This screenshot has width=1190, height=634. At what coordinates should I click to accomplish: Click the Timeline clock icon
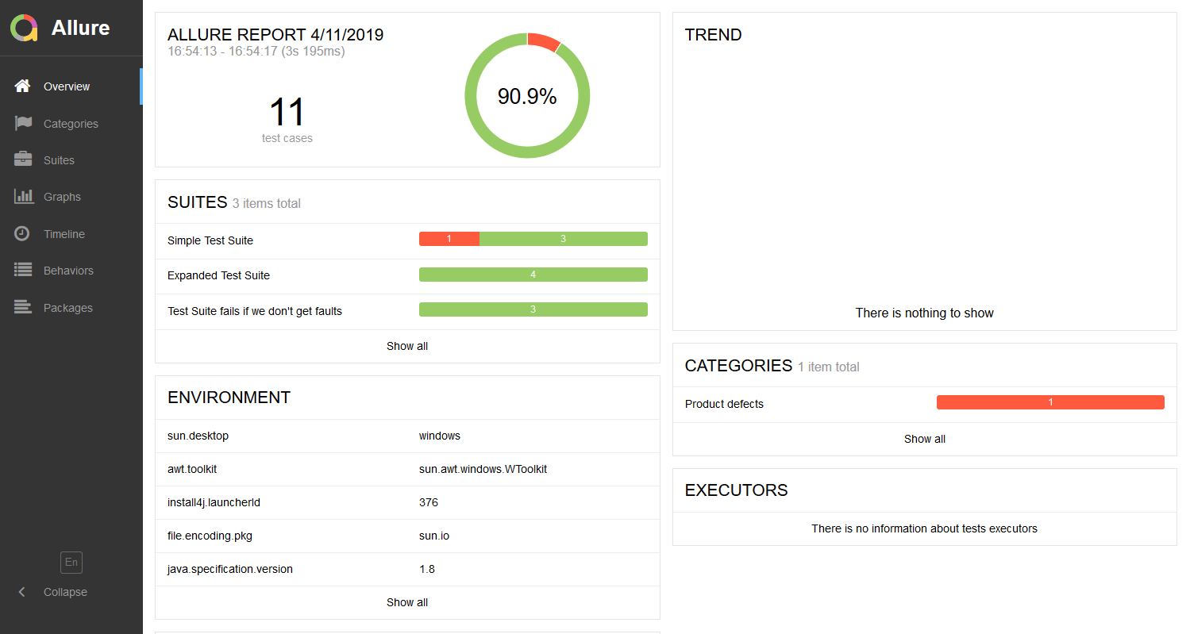coord(23,233)
